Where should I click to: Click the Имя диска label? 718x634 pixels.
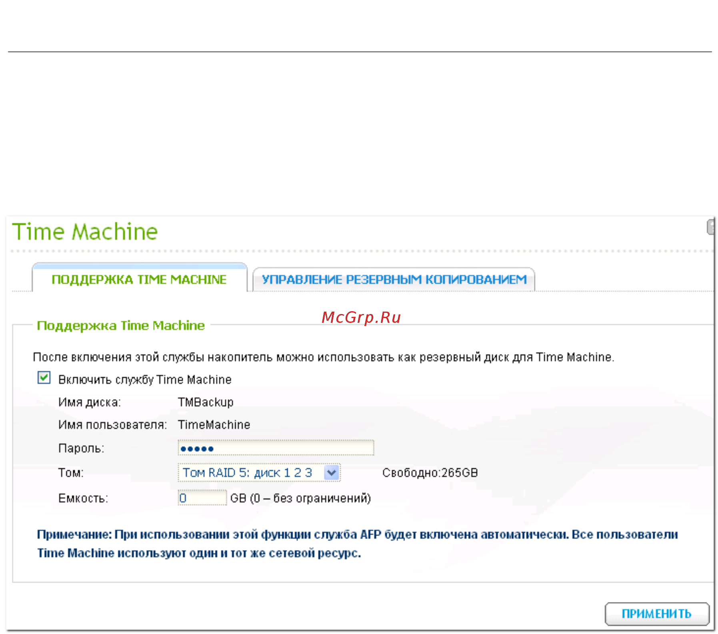pos(89,402)
